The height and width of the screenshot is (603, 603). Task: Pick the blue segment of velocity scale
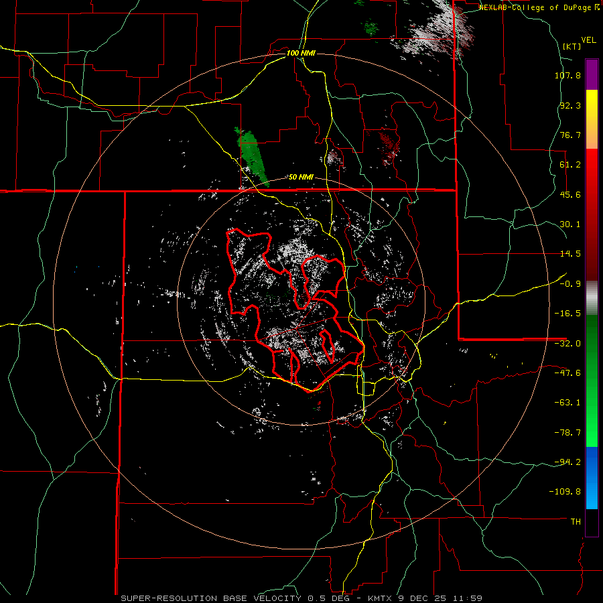click(592, 478)
